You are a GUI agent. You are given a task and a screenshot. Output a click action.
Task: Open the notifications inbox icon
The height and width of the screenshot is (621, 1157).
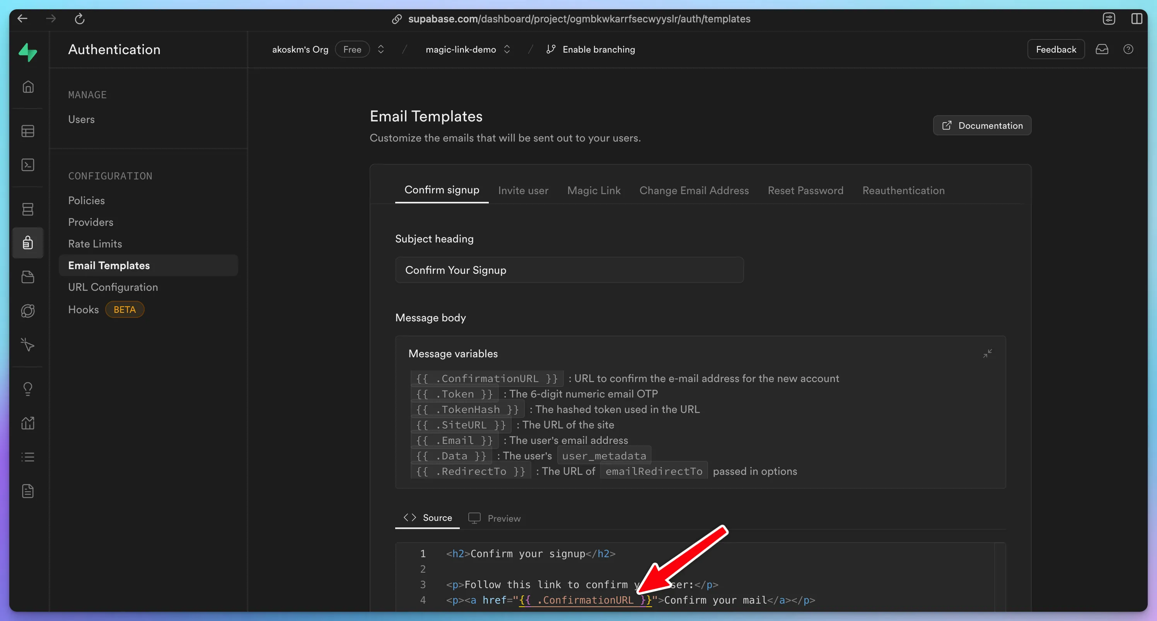click(x=1102, y=49)
